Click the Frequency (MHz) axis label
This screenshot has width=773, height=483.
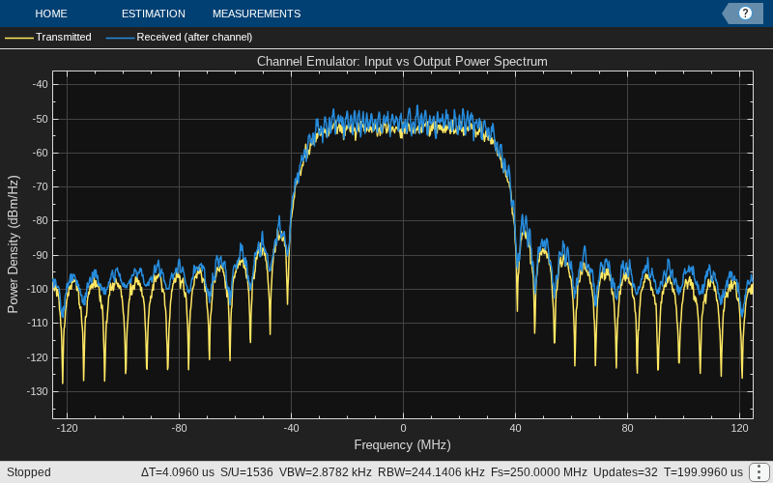point(402,445)
